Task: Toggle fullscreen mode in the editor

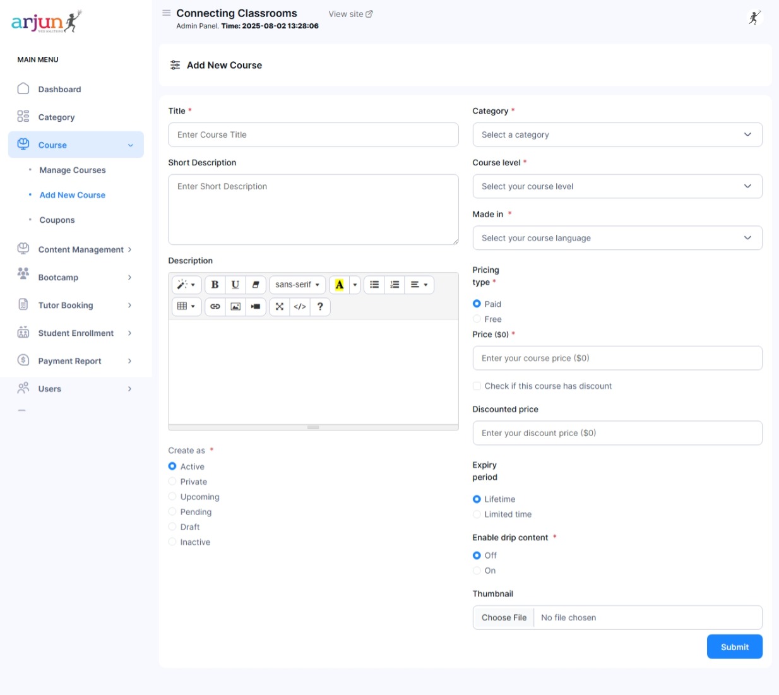Action: coord(280,307)
